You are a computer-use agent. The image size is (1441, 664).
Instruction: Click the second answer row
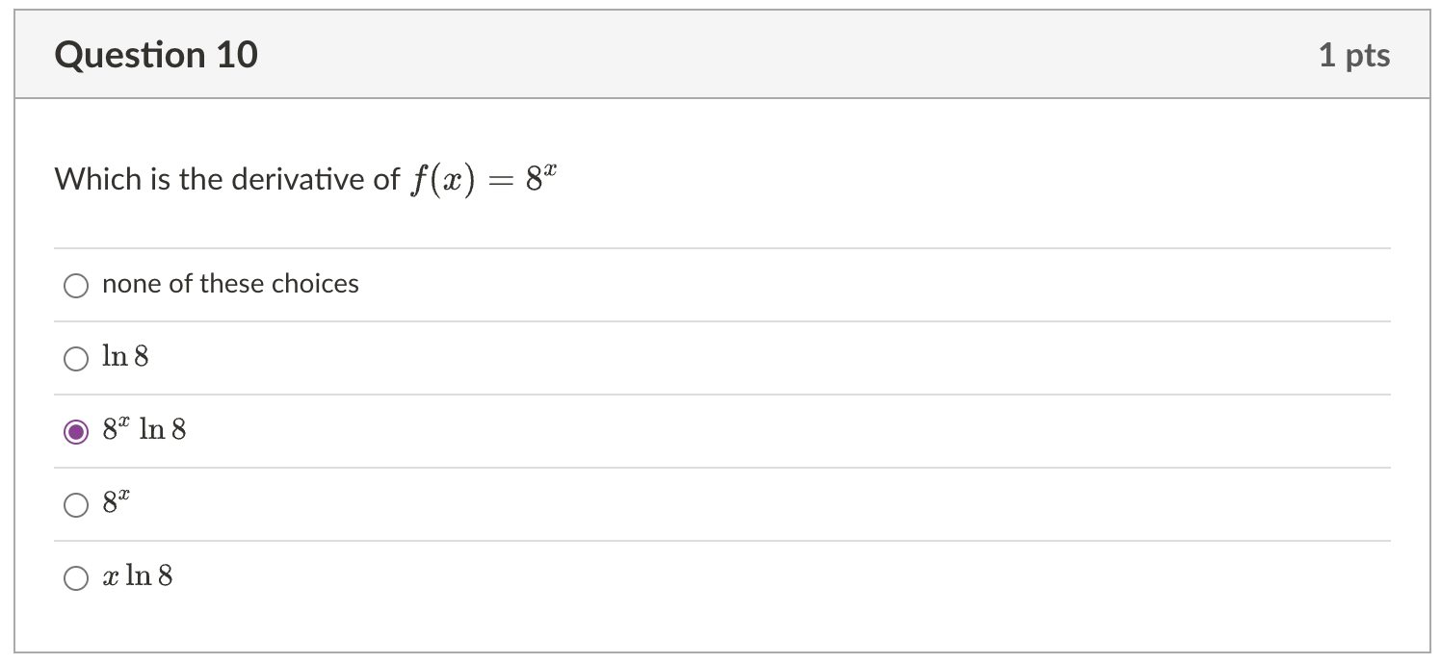pyautogui.click(x=720, y=358)
